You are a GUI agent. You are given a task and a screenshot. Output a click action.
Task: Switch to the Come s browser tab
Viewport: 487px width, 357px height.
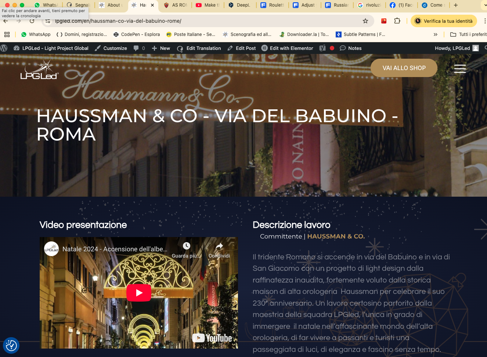tap(433, 5)
